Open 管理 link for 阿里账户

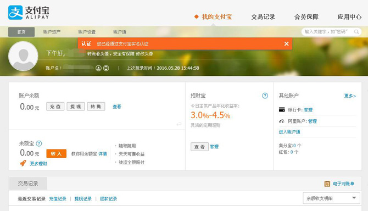click(313, 121)
